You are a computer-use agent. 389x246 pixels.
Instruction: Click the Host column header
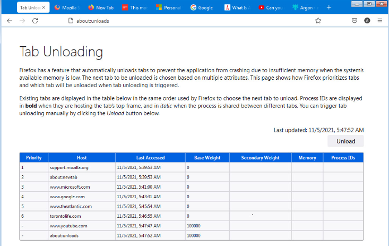pyautogui.click(x=82, y=158)
